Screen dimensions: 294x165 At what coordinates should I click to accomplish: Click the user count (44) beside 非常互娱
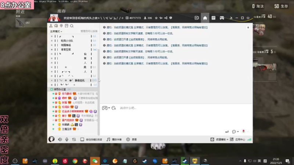(95, 49)
